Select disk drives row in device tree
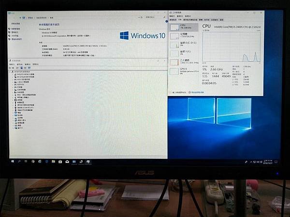The width and height of the screenshot is (290, 217). pos(18,118)
